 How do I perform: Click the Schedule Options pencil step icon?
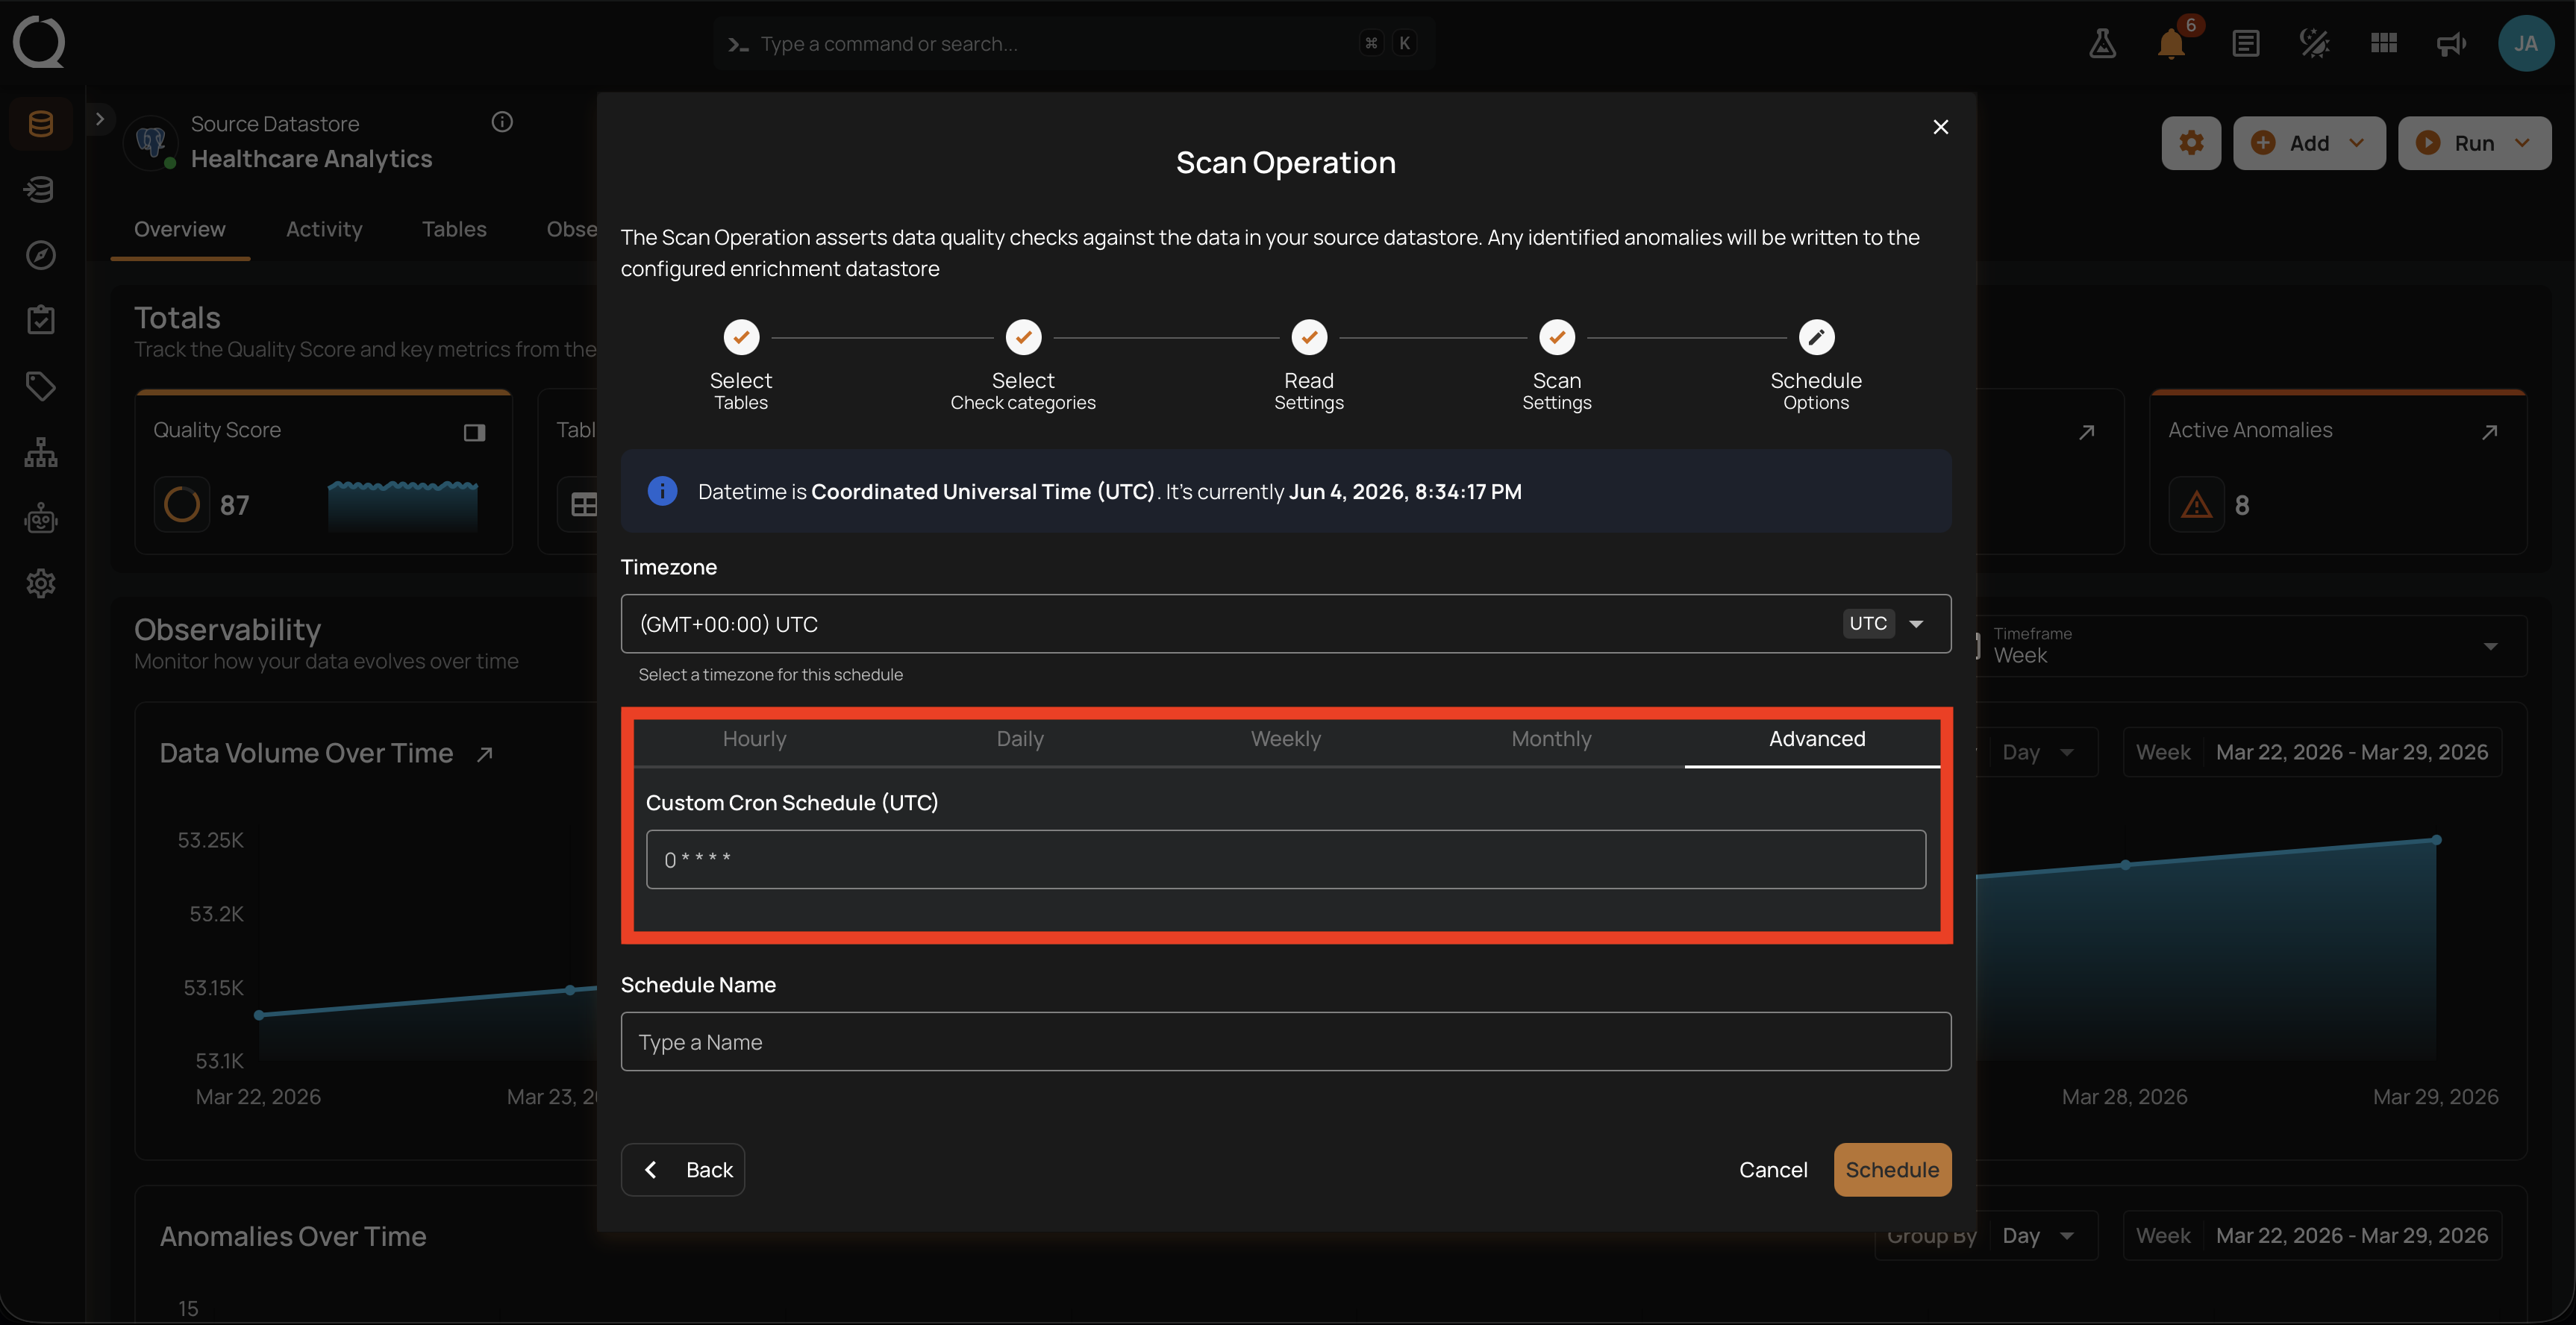(x=1816, y=338)
